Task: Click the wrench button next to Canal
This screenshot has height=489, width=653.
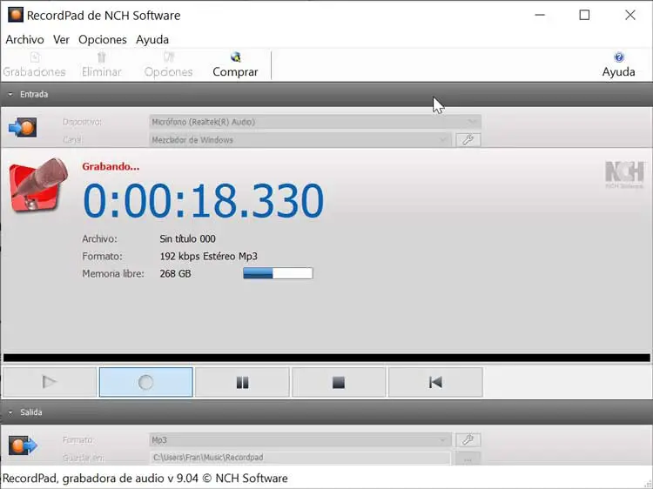Action: pos(468,140)
